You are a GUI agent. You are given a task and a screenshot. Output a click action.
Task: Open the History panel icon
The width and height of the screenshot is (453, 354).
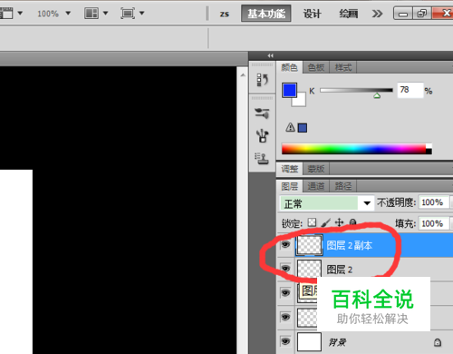(x=262, y=80)
